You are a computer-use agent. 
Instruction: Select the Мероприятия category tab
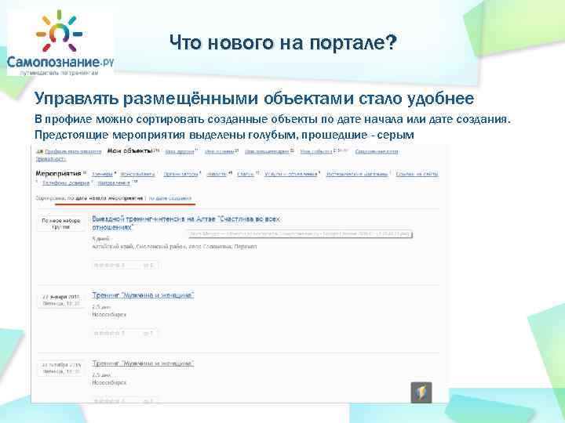[58, 174]
